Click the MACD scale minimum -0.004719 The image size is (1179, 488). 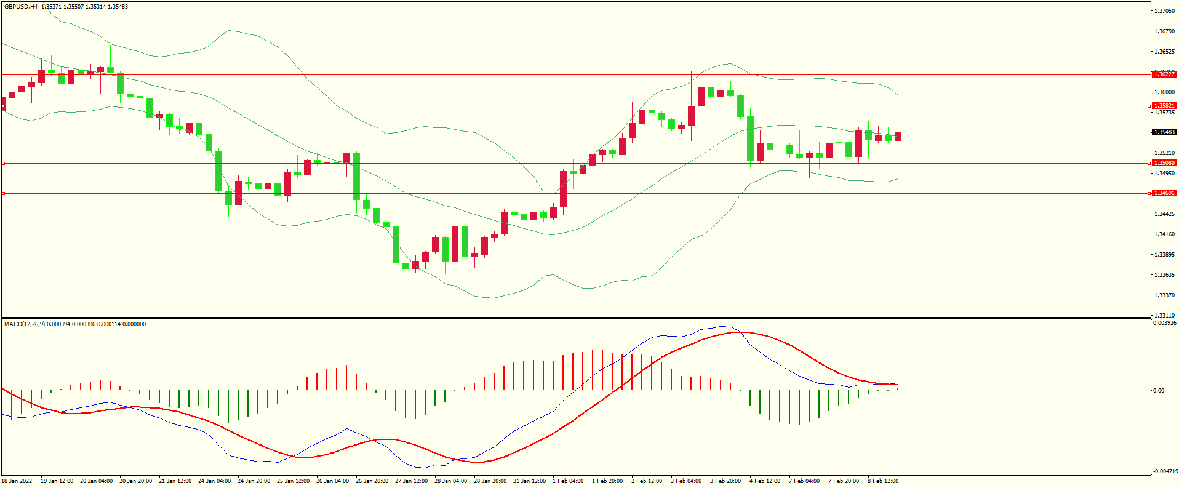click(1165, 471)
